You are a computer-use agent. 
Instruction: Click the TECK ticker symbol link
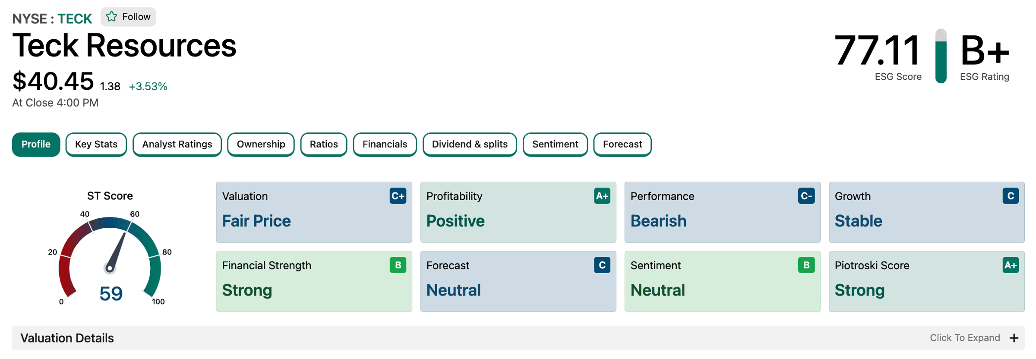click(x=75, y=19)
